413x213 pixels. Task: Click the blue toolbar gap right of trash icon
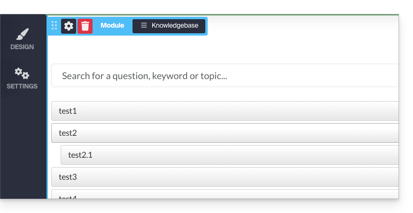point(96,26)
